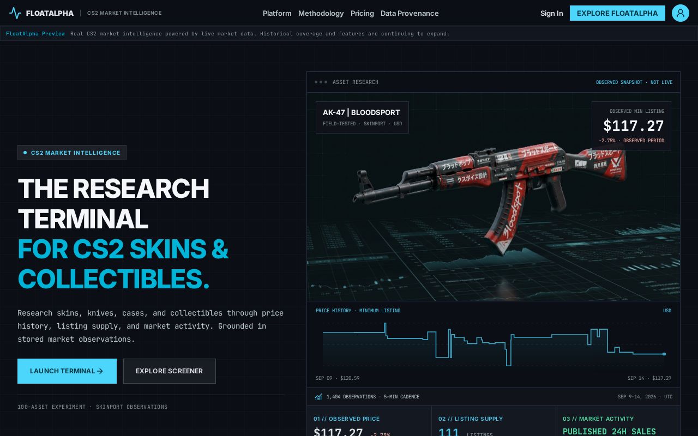This screenshot has height=436, width=698.
Task: Click the FloatAlpha pulse logo icon
Action: point(15,13)
